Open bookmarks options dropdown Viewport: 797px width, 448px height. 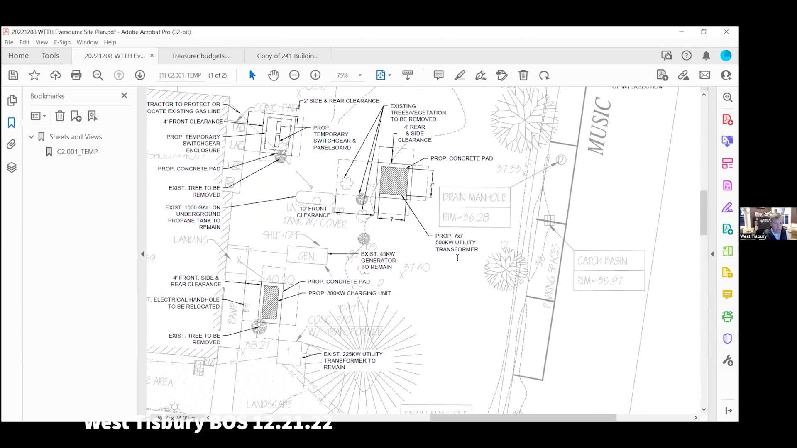pyautogui.click(x=38, y=116)
